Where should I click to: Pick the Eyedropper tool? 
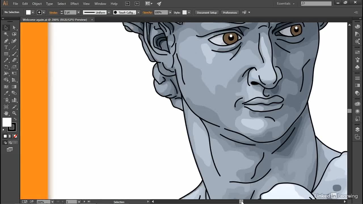pos(6,93)
